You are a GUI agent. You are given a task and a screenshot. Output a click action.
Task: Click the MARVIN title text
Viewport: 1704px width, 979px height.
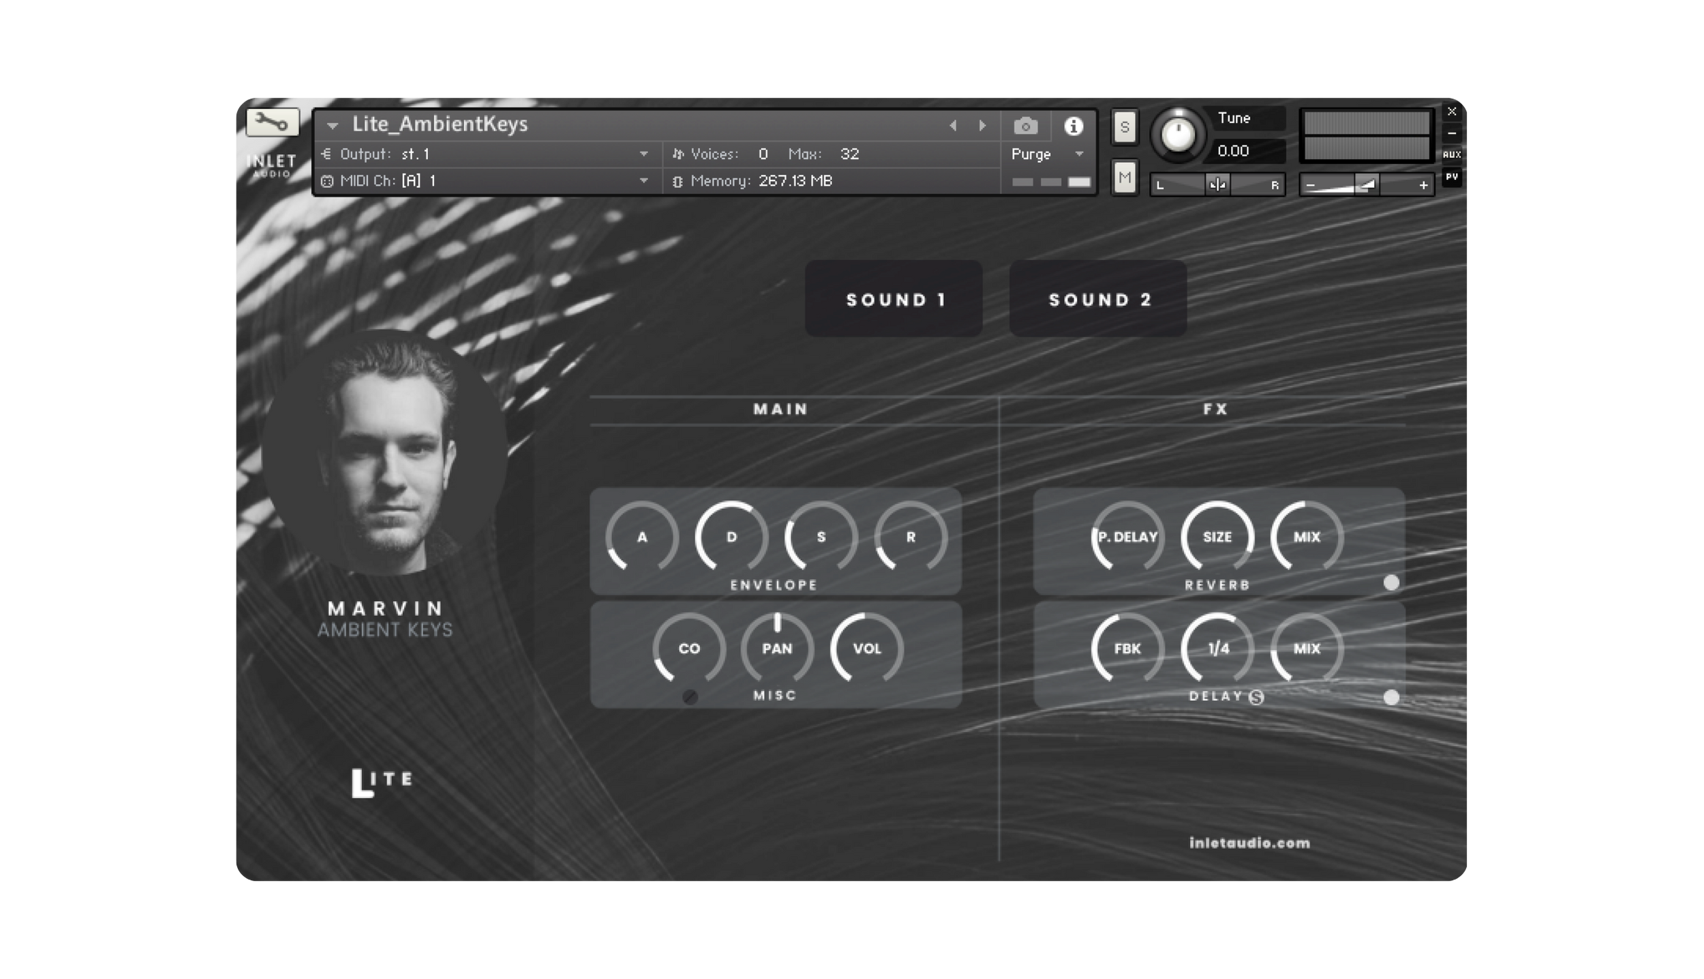point(385,608)
